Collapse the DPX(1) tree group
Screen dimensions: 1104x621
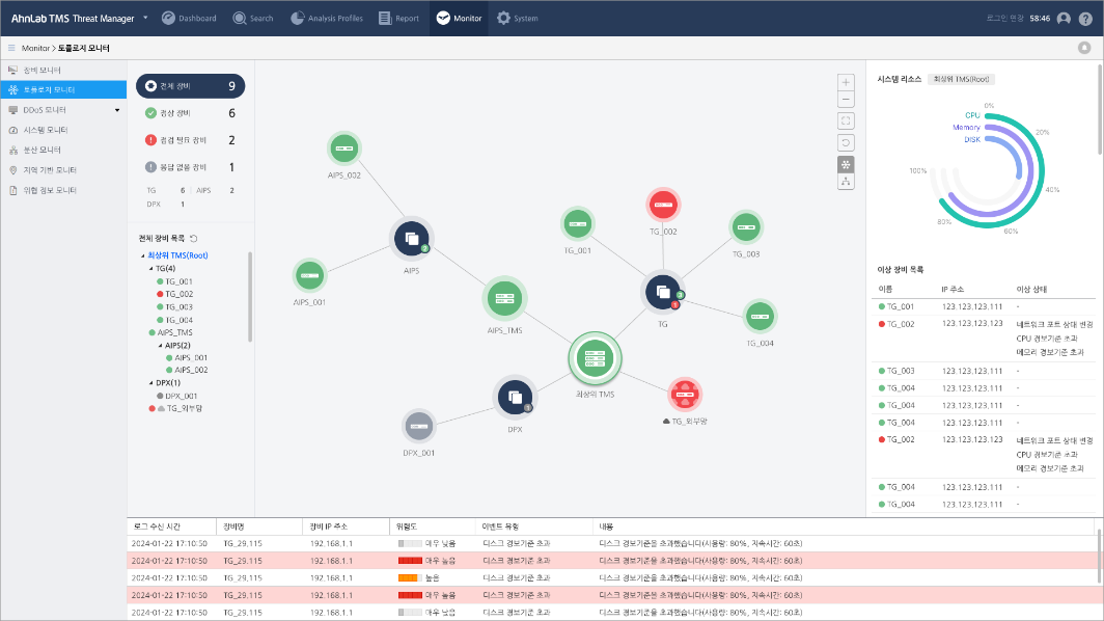151,383
